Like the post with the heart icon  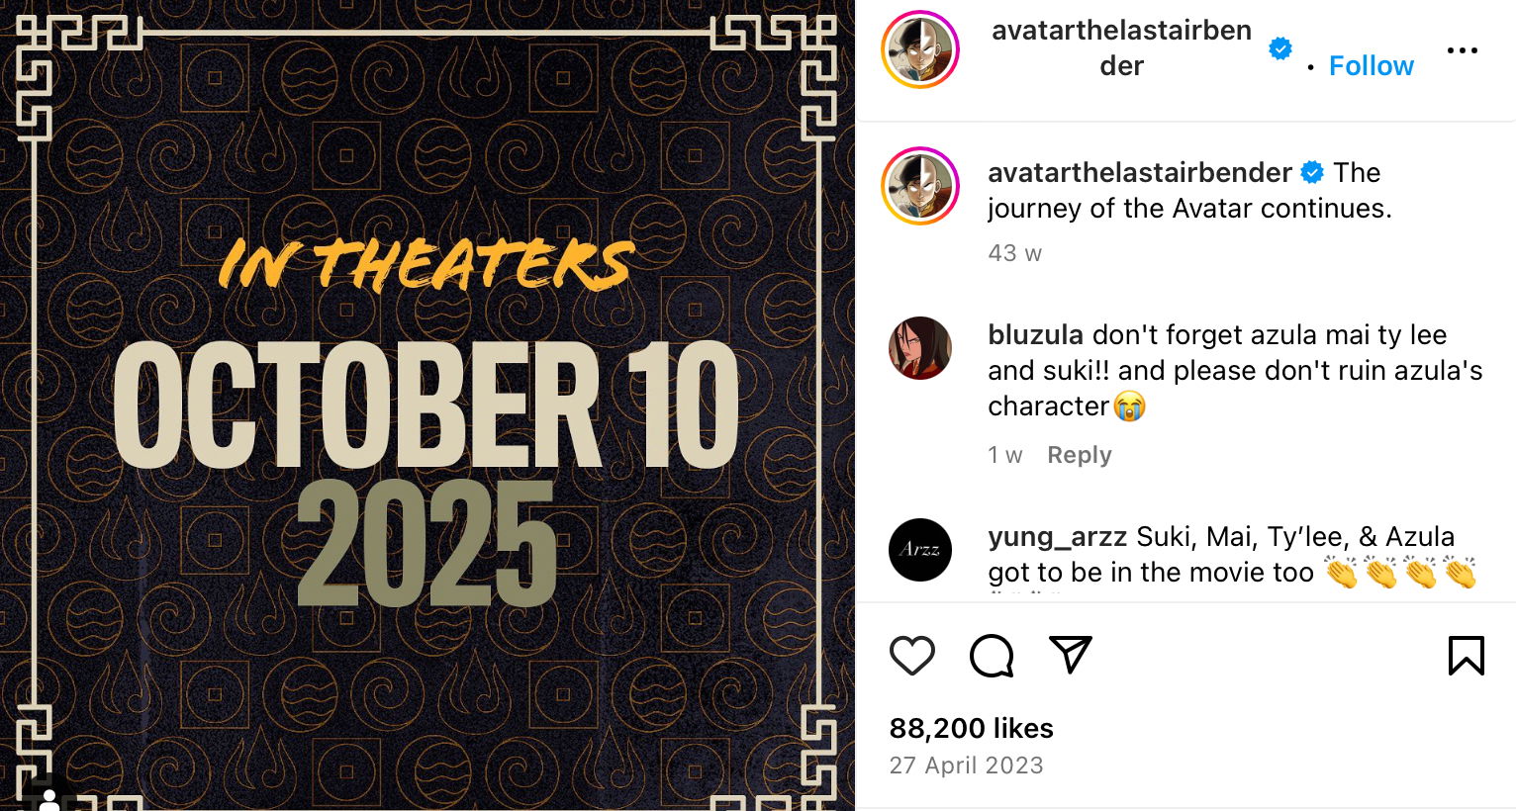(911, 656)
